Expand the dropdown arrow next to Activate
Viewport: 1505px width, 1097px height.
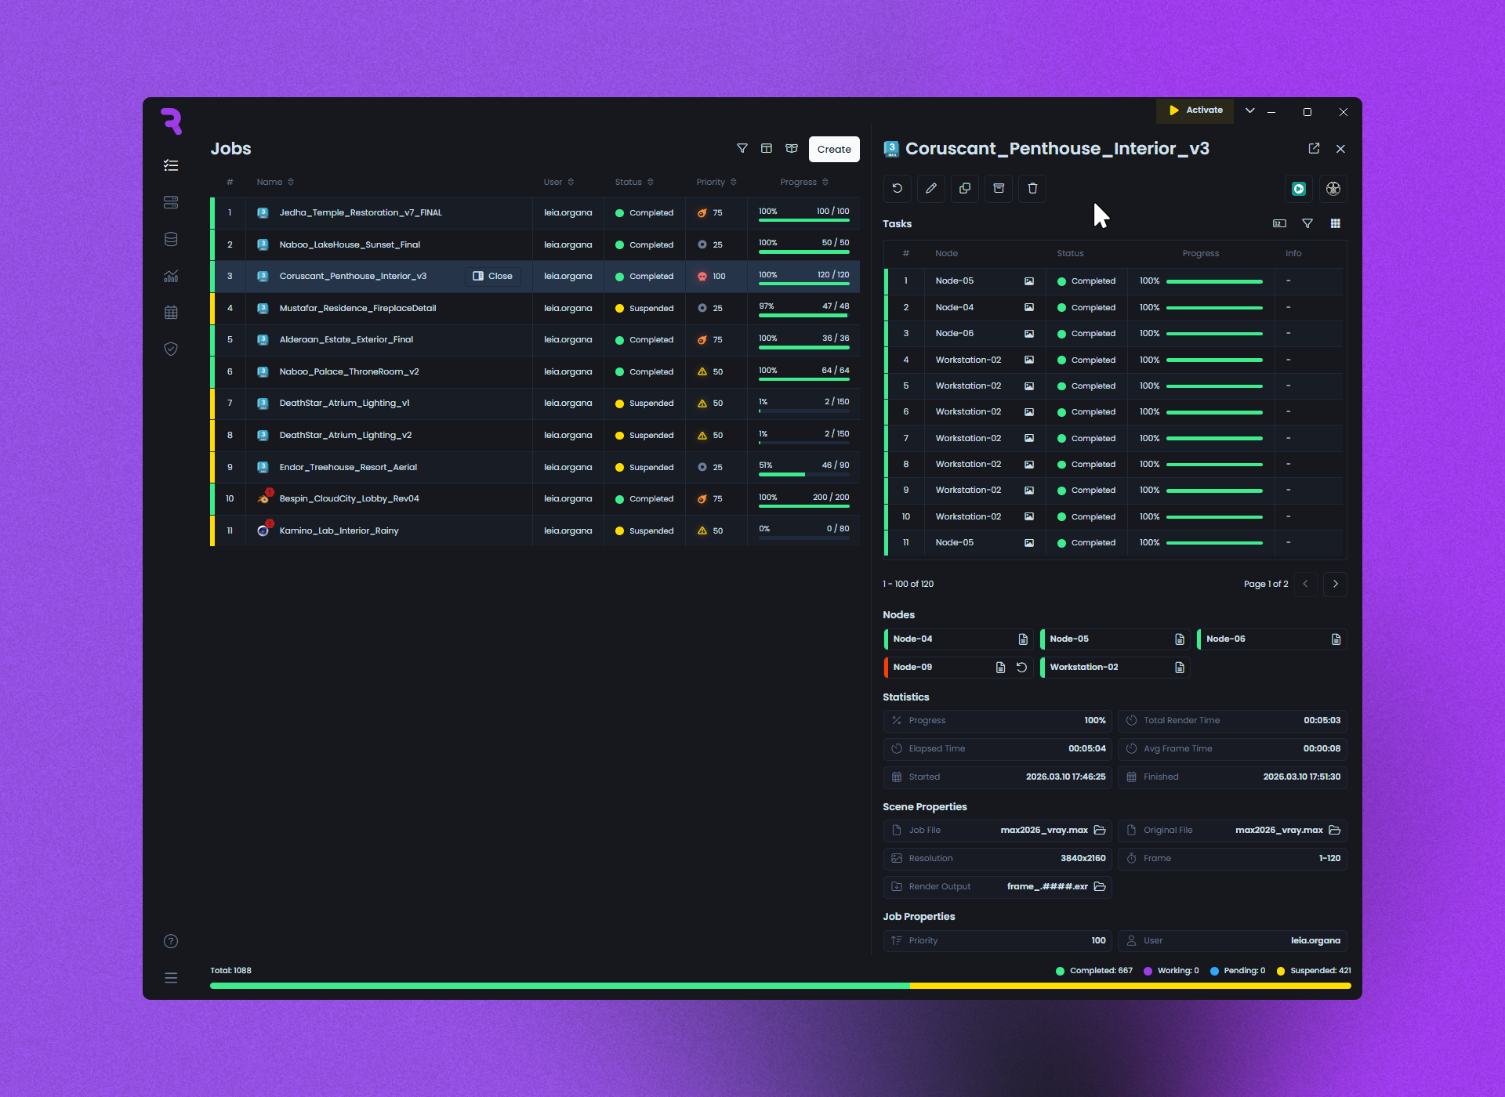1250,110
